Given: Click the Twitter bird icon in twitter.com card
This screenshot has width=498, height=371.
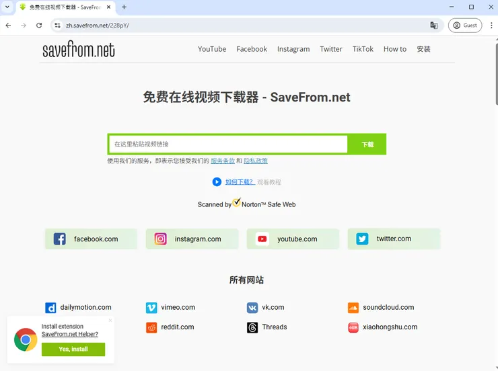Looking at the screenshot, I should [362, 239].
